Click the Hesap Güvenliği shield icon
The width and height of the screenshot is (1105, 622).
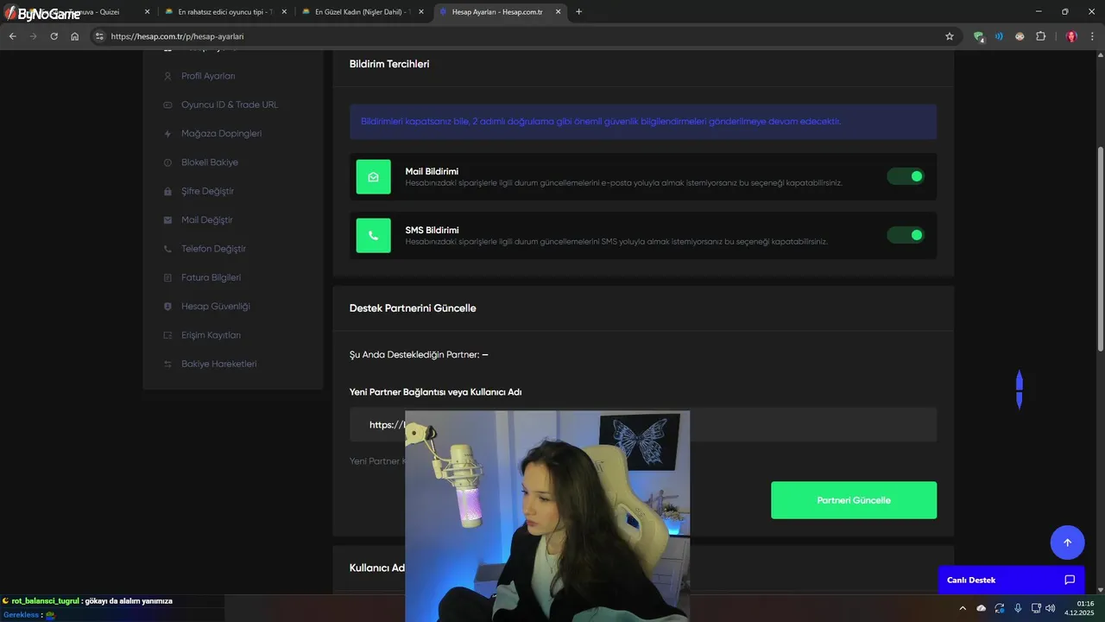coord(167,307)
